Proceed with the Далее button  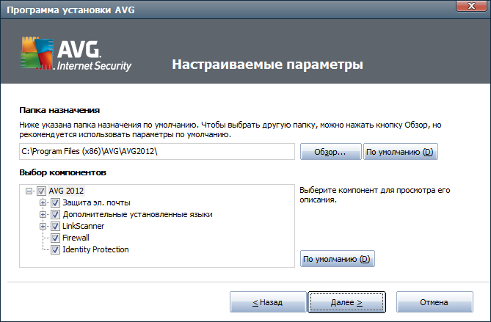pyautogui.click(x=346, y=302)
